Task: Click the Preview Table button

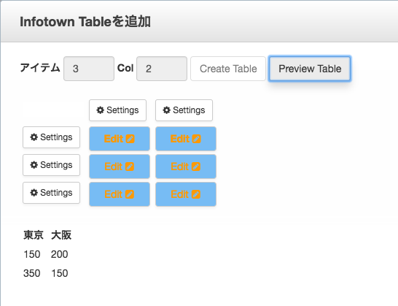Action: (310, 69)
